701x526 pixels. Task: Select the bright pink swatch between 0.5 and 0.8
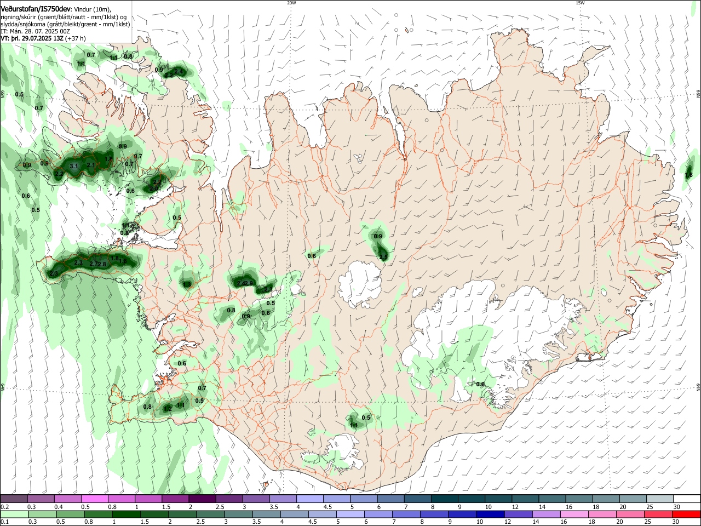[x=94, y=499]
